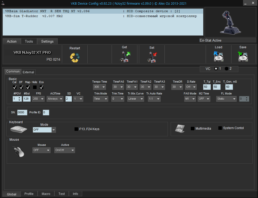The height and width of the screenshot is (198, 258).
Task: Open the FL Mode dropdown
Action: [226, 99]
